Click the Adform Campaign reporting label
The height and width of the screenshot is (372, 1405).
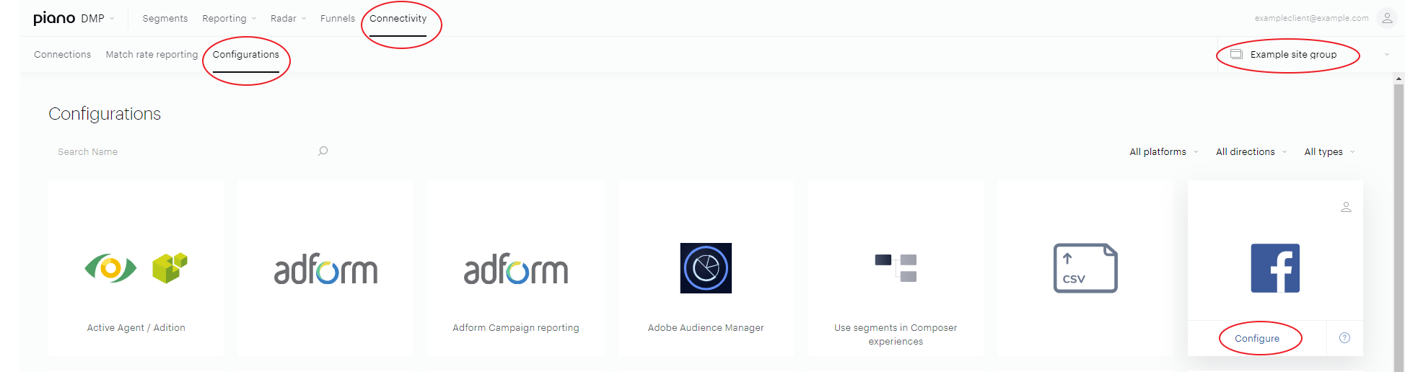(x=515, y=328)
